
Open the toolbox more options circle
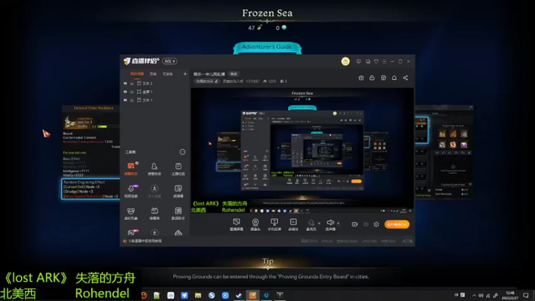[x=183, y=152]
